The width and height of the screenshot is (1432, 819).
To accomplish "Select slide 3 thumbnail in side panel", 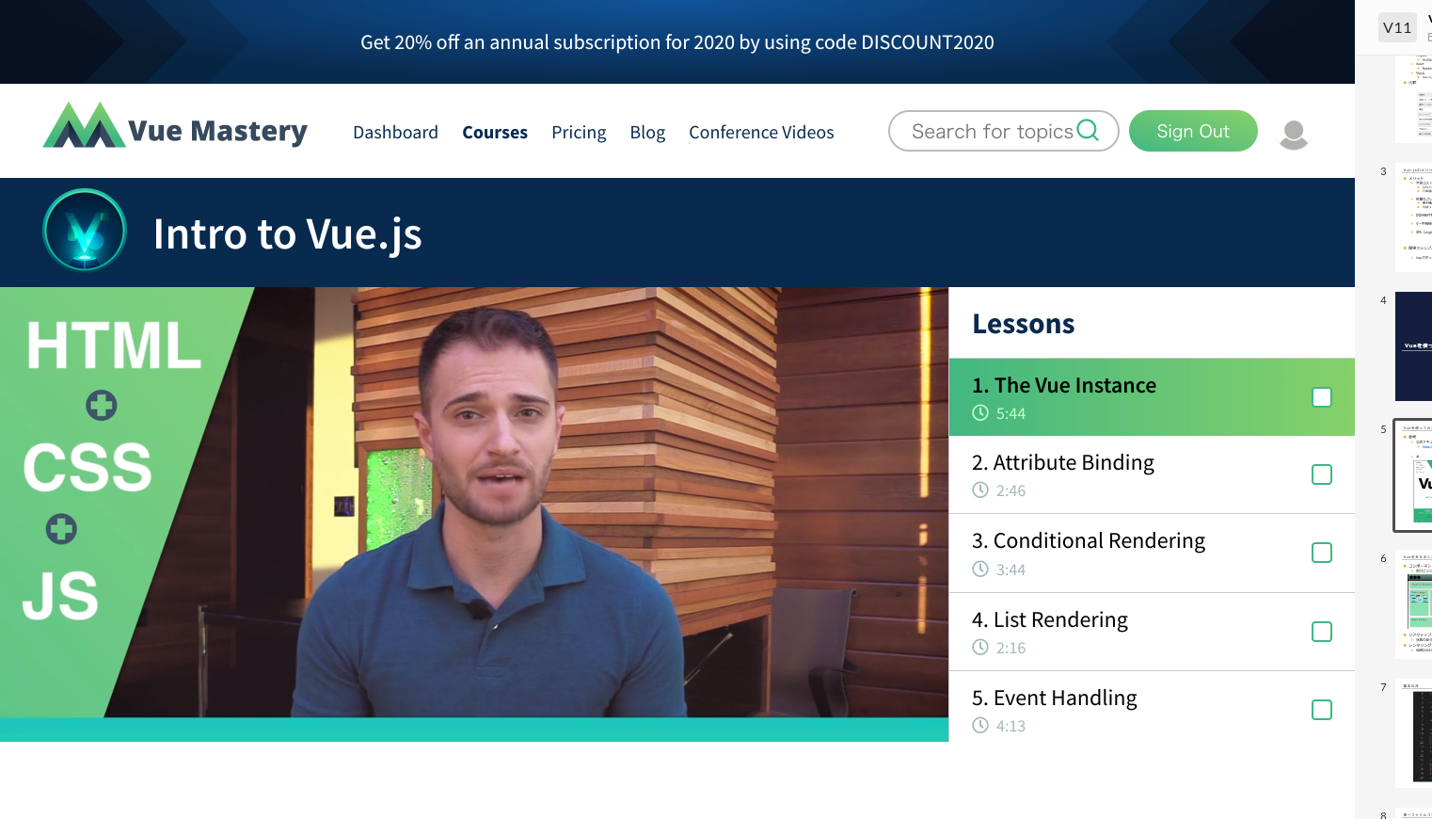I will (x=1413, y=218).
